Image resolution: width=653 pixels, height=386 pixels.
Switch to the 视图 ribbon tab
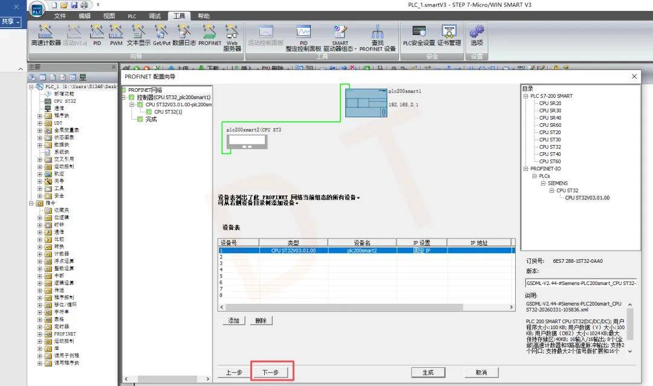click(109, 16)
